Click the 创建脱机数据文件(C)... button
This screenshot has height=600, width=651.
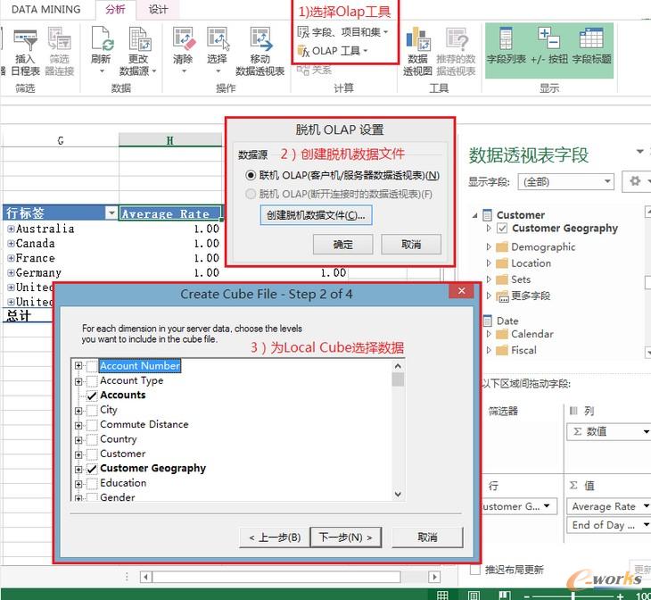316,215
